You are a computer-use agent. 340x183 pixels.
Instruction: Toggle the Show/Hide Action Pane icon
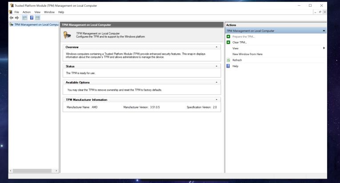click(x=37, y=18)
